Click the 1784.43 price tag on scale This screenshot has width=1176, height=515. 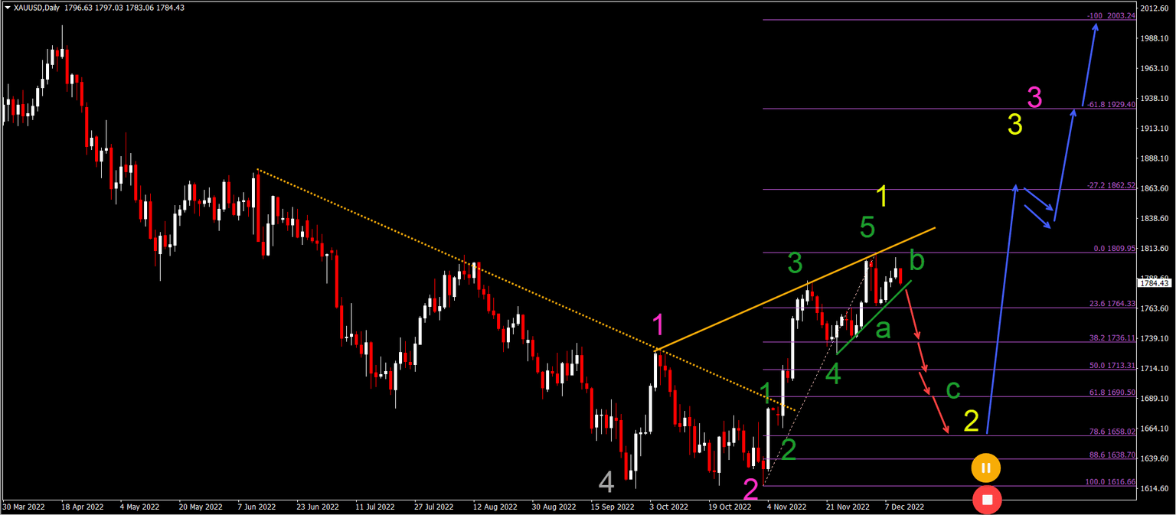[1156, 282]
